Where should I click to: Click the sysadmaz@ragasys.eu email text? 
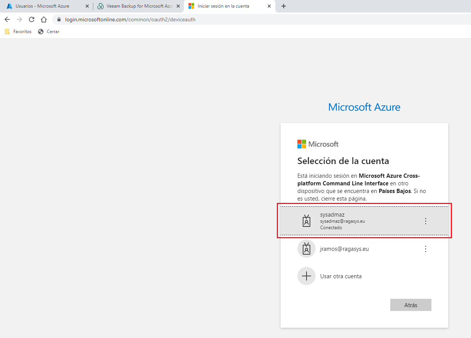[343, 221]
